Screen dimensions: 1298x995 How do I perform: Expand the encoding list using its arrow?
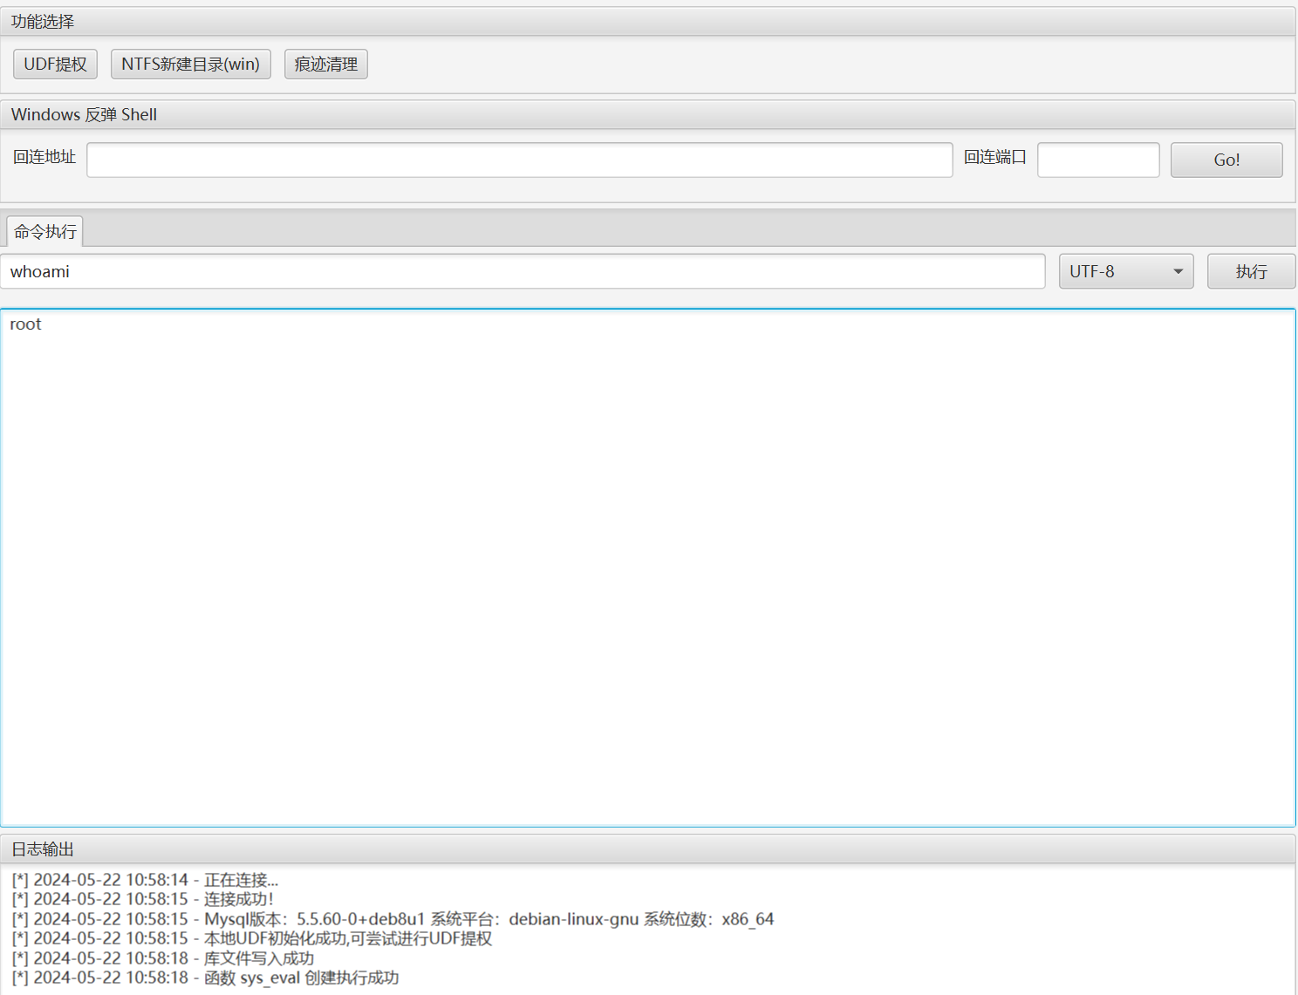pyautogui.click(x=1178, y=272)
